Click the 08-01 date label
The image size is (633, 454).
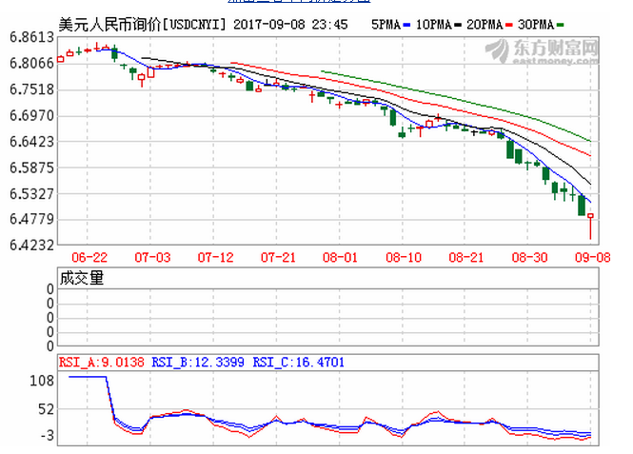[341, 258]
